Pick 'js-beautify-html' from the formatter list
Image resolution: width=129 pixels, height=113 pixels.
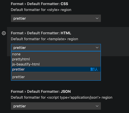pos(56,64)
